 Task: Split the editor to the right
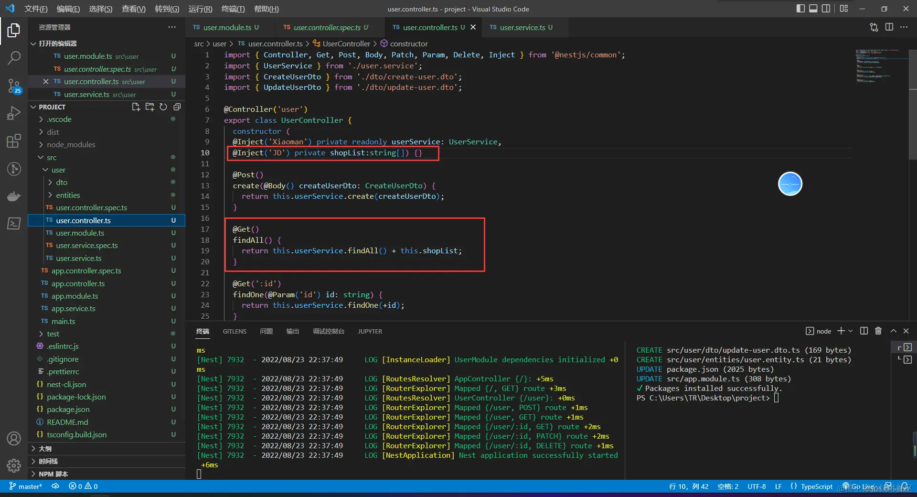click(889, 27)
